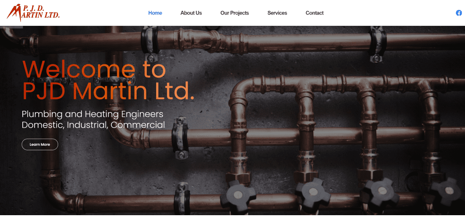The image size is (465, 217).
Task: Select the "Domestic, Industrial, Commercial" text
Action: tap(93, 125)
